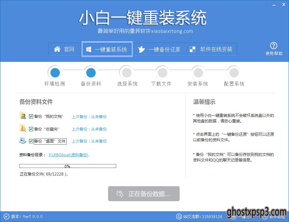Screen dimensions: 289x222
Task: Click the 环境检测 step circle
Action: point(55,73)
